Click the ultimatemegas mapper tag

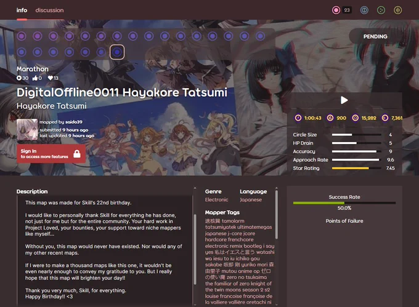pos(254,227)
